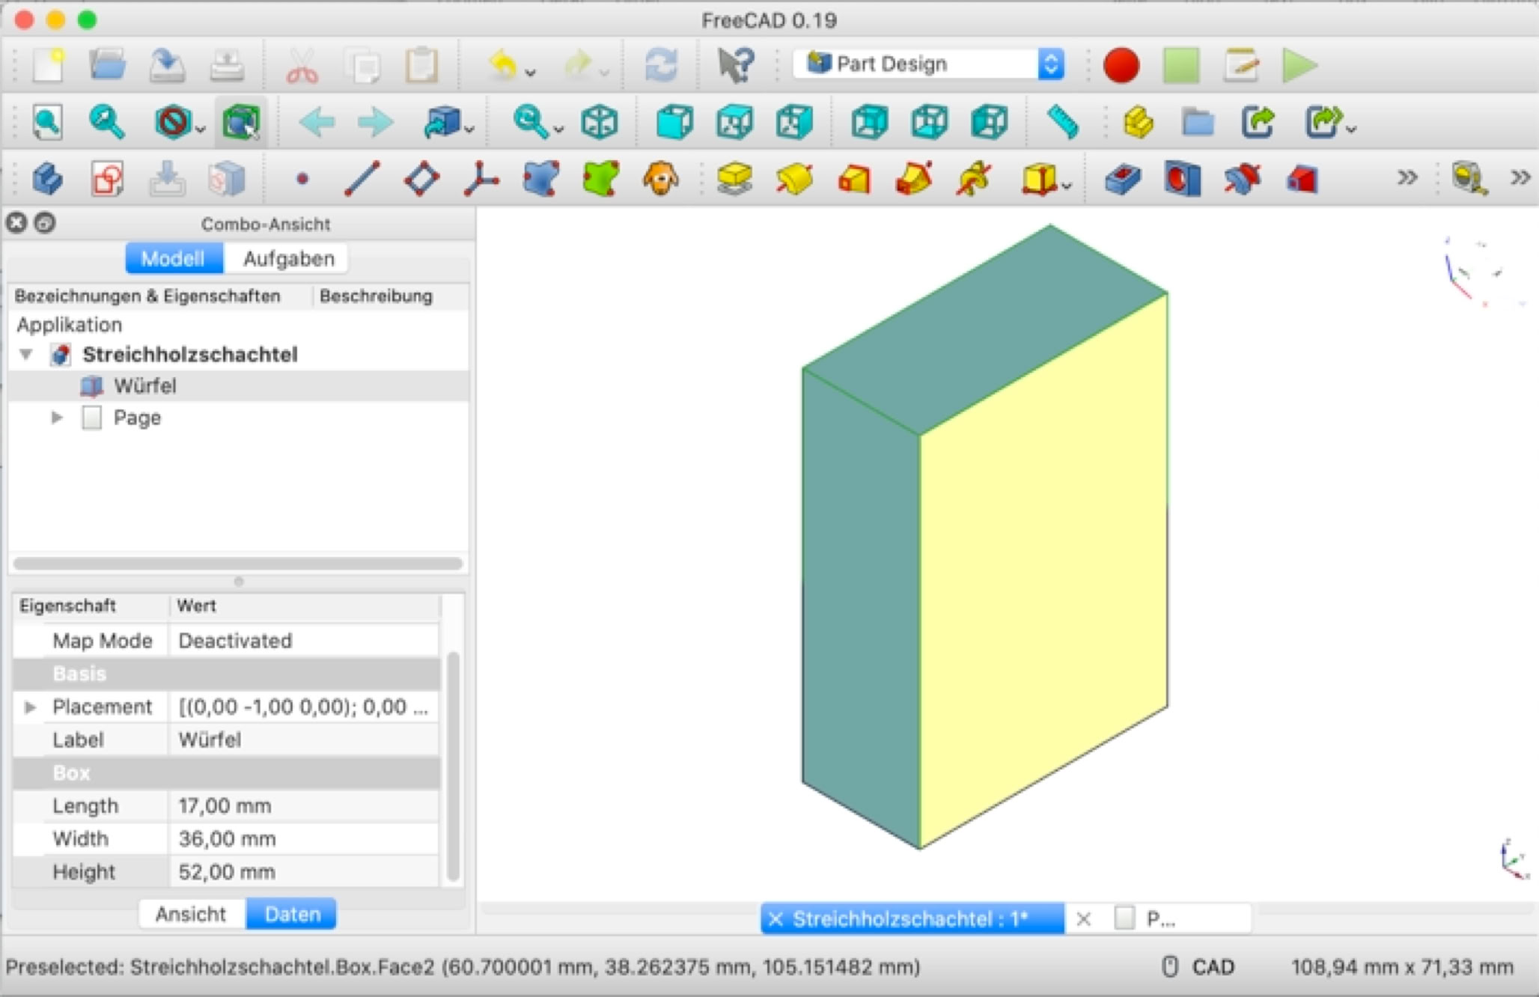Click the Create datum point icon
This screenshot has height=997, width=1539.
[x=302, y=179]
